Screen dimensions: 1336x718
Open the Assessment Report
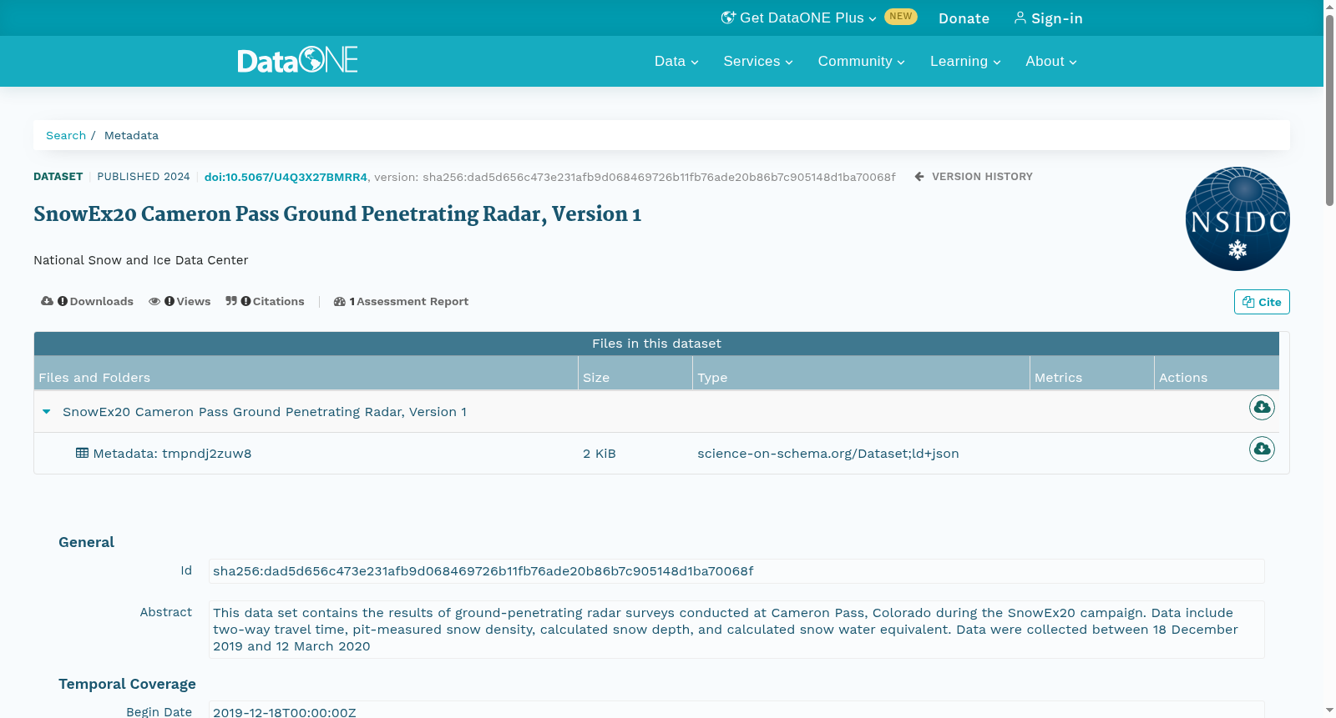click(x=401, y=302)
